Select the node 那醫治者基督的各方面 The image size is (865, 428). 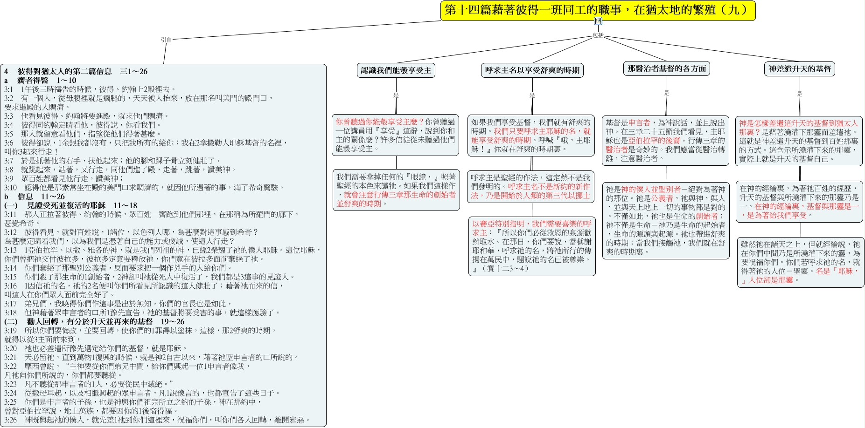(667, 68)
